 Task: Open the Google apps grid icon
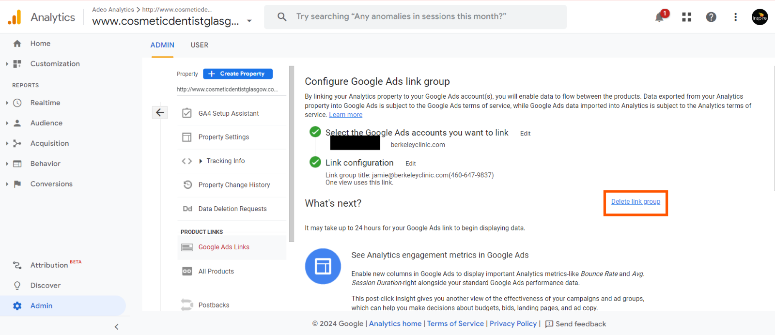[686, 17]
